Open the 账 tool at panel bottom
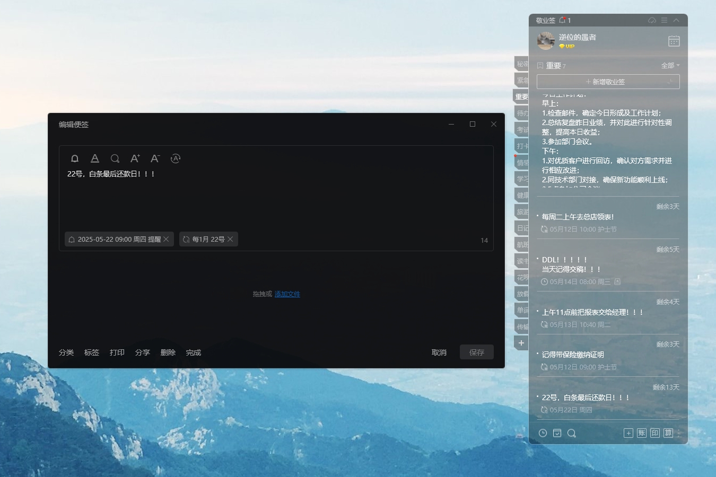The height and width of the screenshot is (477, 716). pyautogui.click(x=642, y=433)
